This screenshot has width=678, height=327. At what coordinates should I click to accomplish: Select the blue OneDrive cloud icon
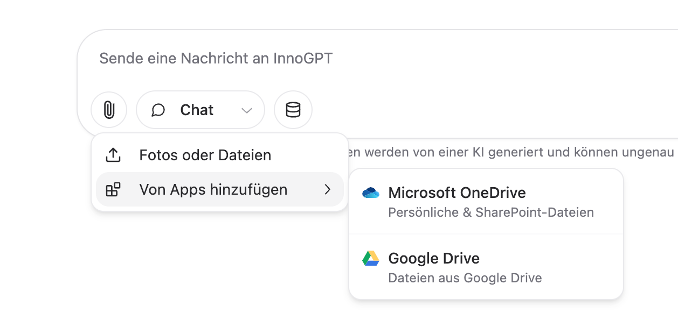371,193
